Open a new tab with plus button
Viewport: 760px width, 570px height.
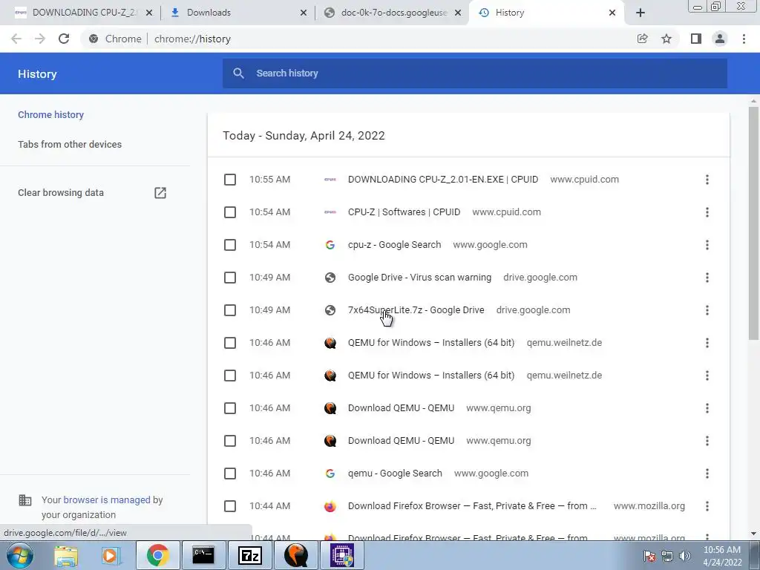[641, 13]
